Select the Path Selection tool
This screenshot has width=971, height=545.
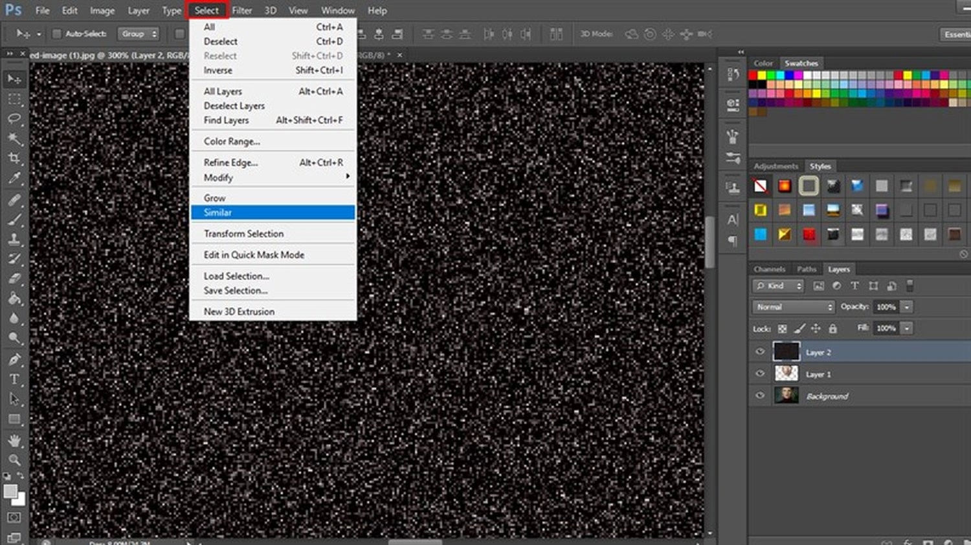click(x=14, y=399)
